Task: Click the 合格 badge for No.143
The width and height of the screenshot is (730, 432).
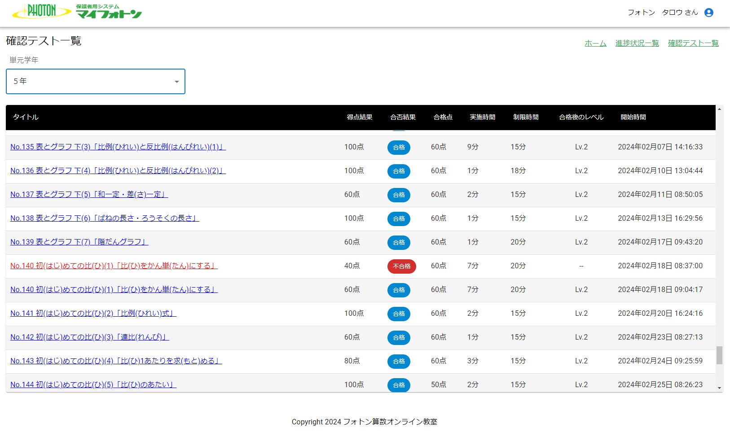Action: [x=399, y=362]
